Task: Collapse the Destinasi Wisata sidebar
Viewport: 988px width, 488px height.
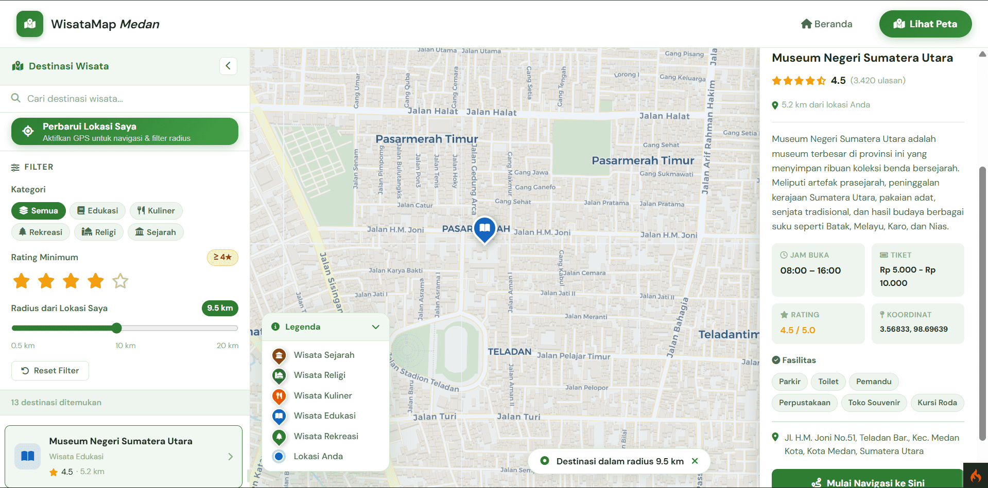Action: [x=228, y=66]
